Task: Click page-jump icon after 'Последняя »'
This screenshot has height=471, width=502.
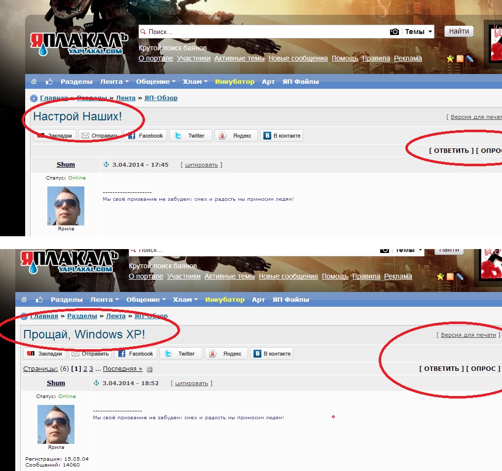Action: (149, 369)
